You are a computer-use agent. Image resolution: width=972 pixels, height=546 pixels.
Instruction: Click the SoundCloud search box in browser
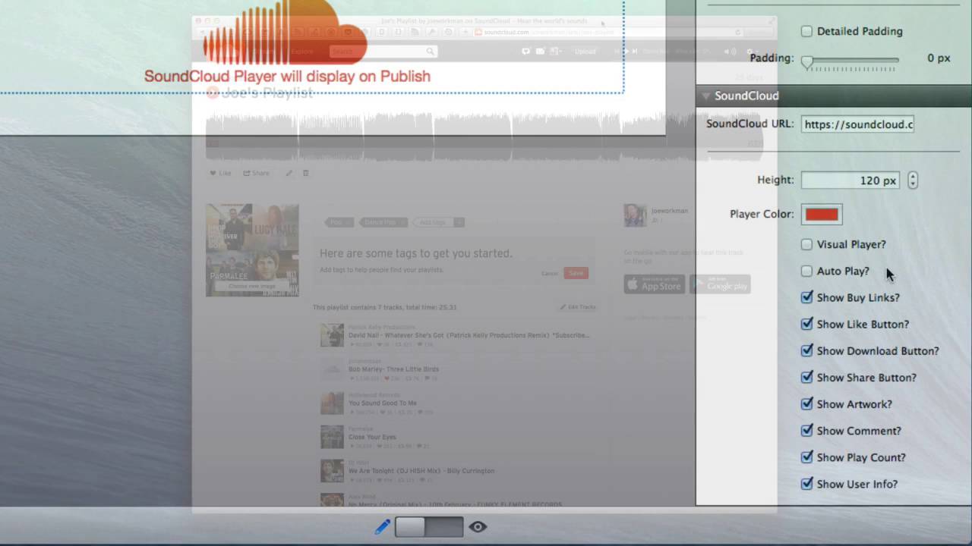pyautogui.click(x=382, y=51)
